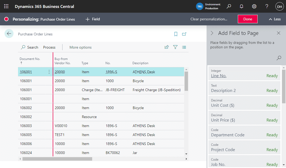Select the Unit Price ($) field
Screen dimensions: 286x168
point(244,118)
